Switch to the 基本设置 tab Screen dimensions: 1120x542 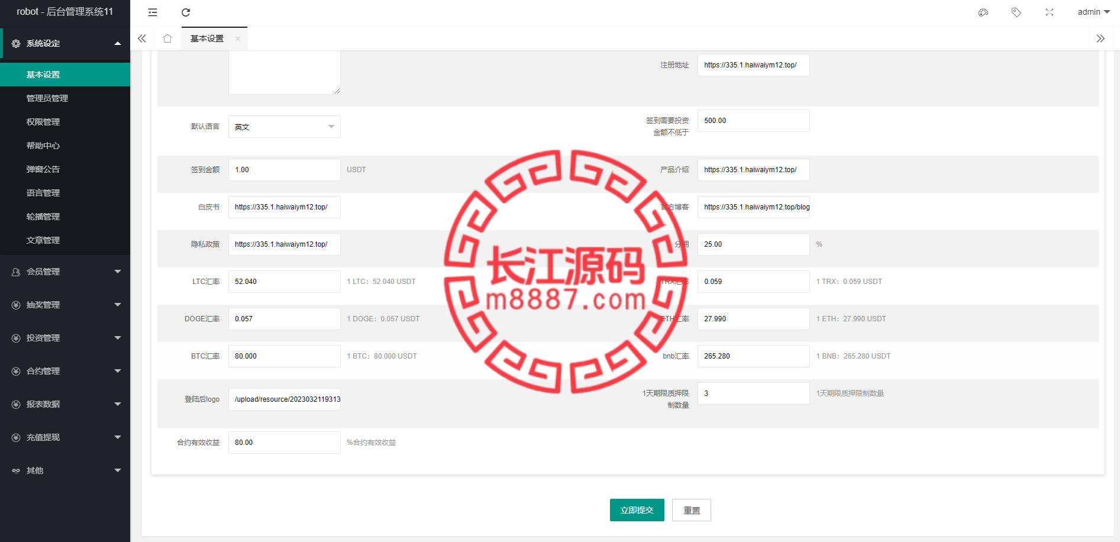(207, 38)
